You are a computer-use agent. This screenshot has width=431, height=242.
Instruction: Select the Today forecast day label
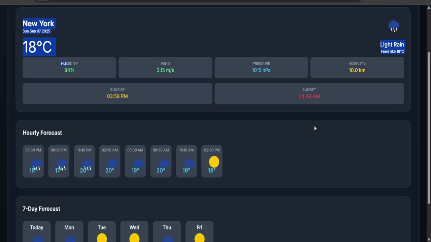coord(37,228)
